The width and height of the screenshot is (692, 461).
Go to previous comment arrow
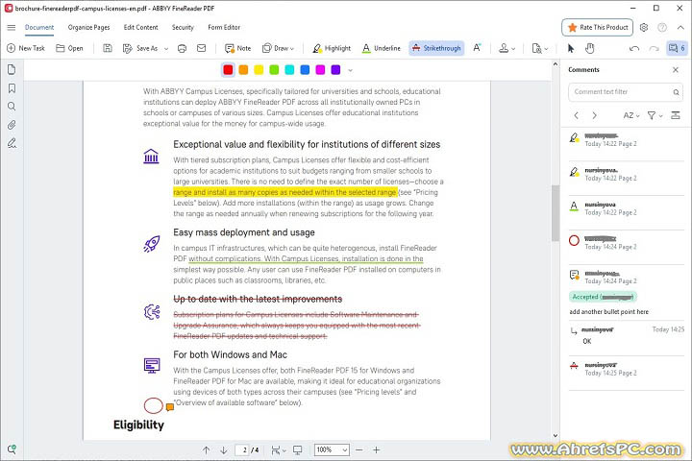click(577, 115)
